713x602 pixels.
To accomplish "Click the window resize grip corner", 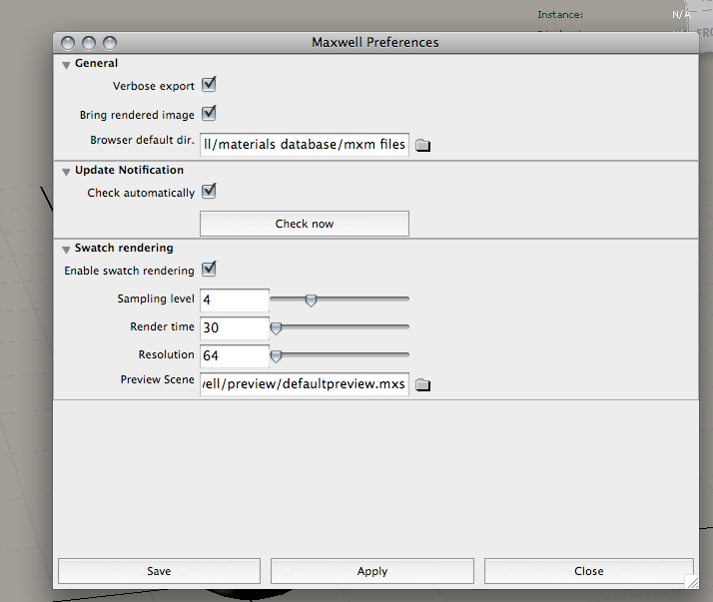I will click(692, 582).
